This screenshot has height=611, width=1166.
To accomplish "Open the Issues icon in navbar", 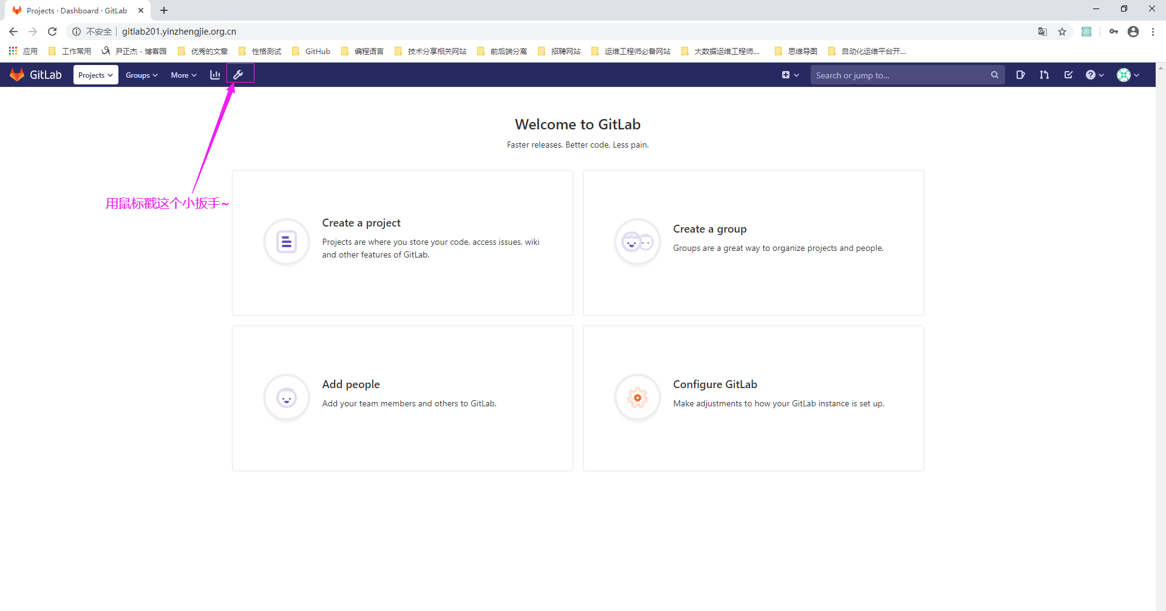I will click(1020, 75).
